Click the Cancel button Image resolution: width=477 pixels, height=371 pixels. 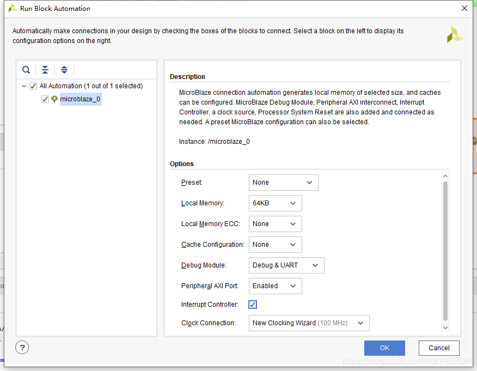tap(439, 348)
